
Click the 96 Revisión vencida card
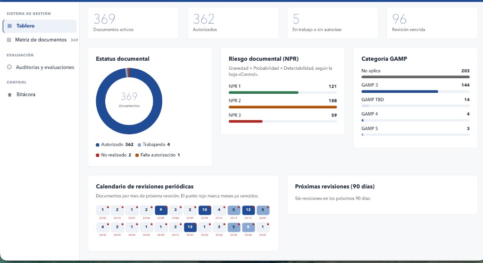(432, 23)
